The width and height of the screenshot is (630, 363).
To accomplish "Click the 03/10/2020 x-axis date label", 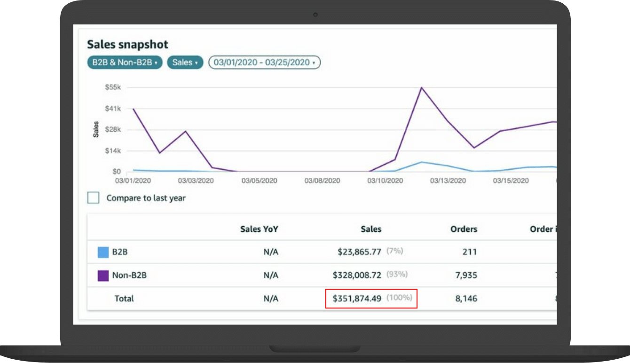I will point(385,181).
